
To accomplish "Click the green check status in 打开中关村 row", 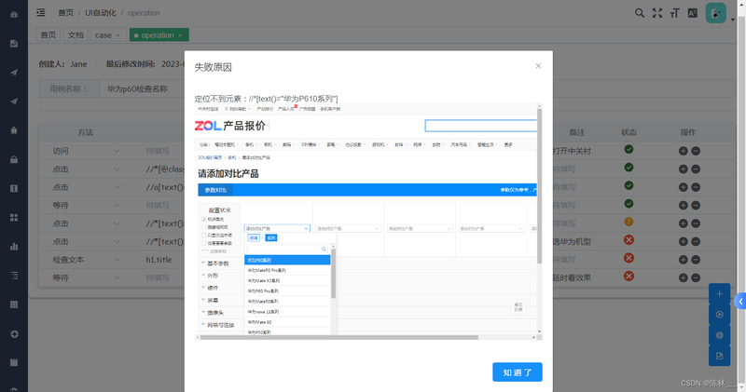I will (x=629, y=149).
